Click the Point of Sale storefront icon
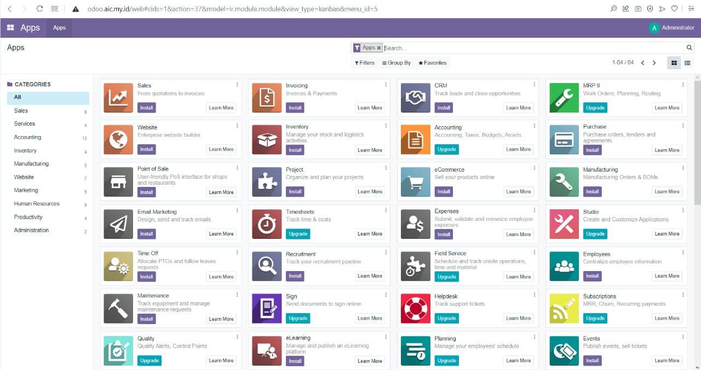 tap(118, 181)
